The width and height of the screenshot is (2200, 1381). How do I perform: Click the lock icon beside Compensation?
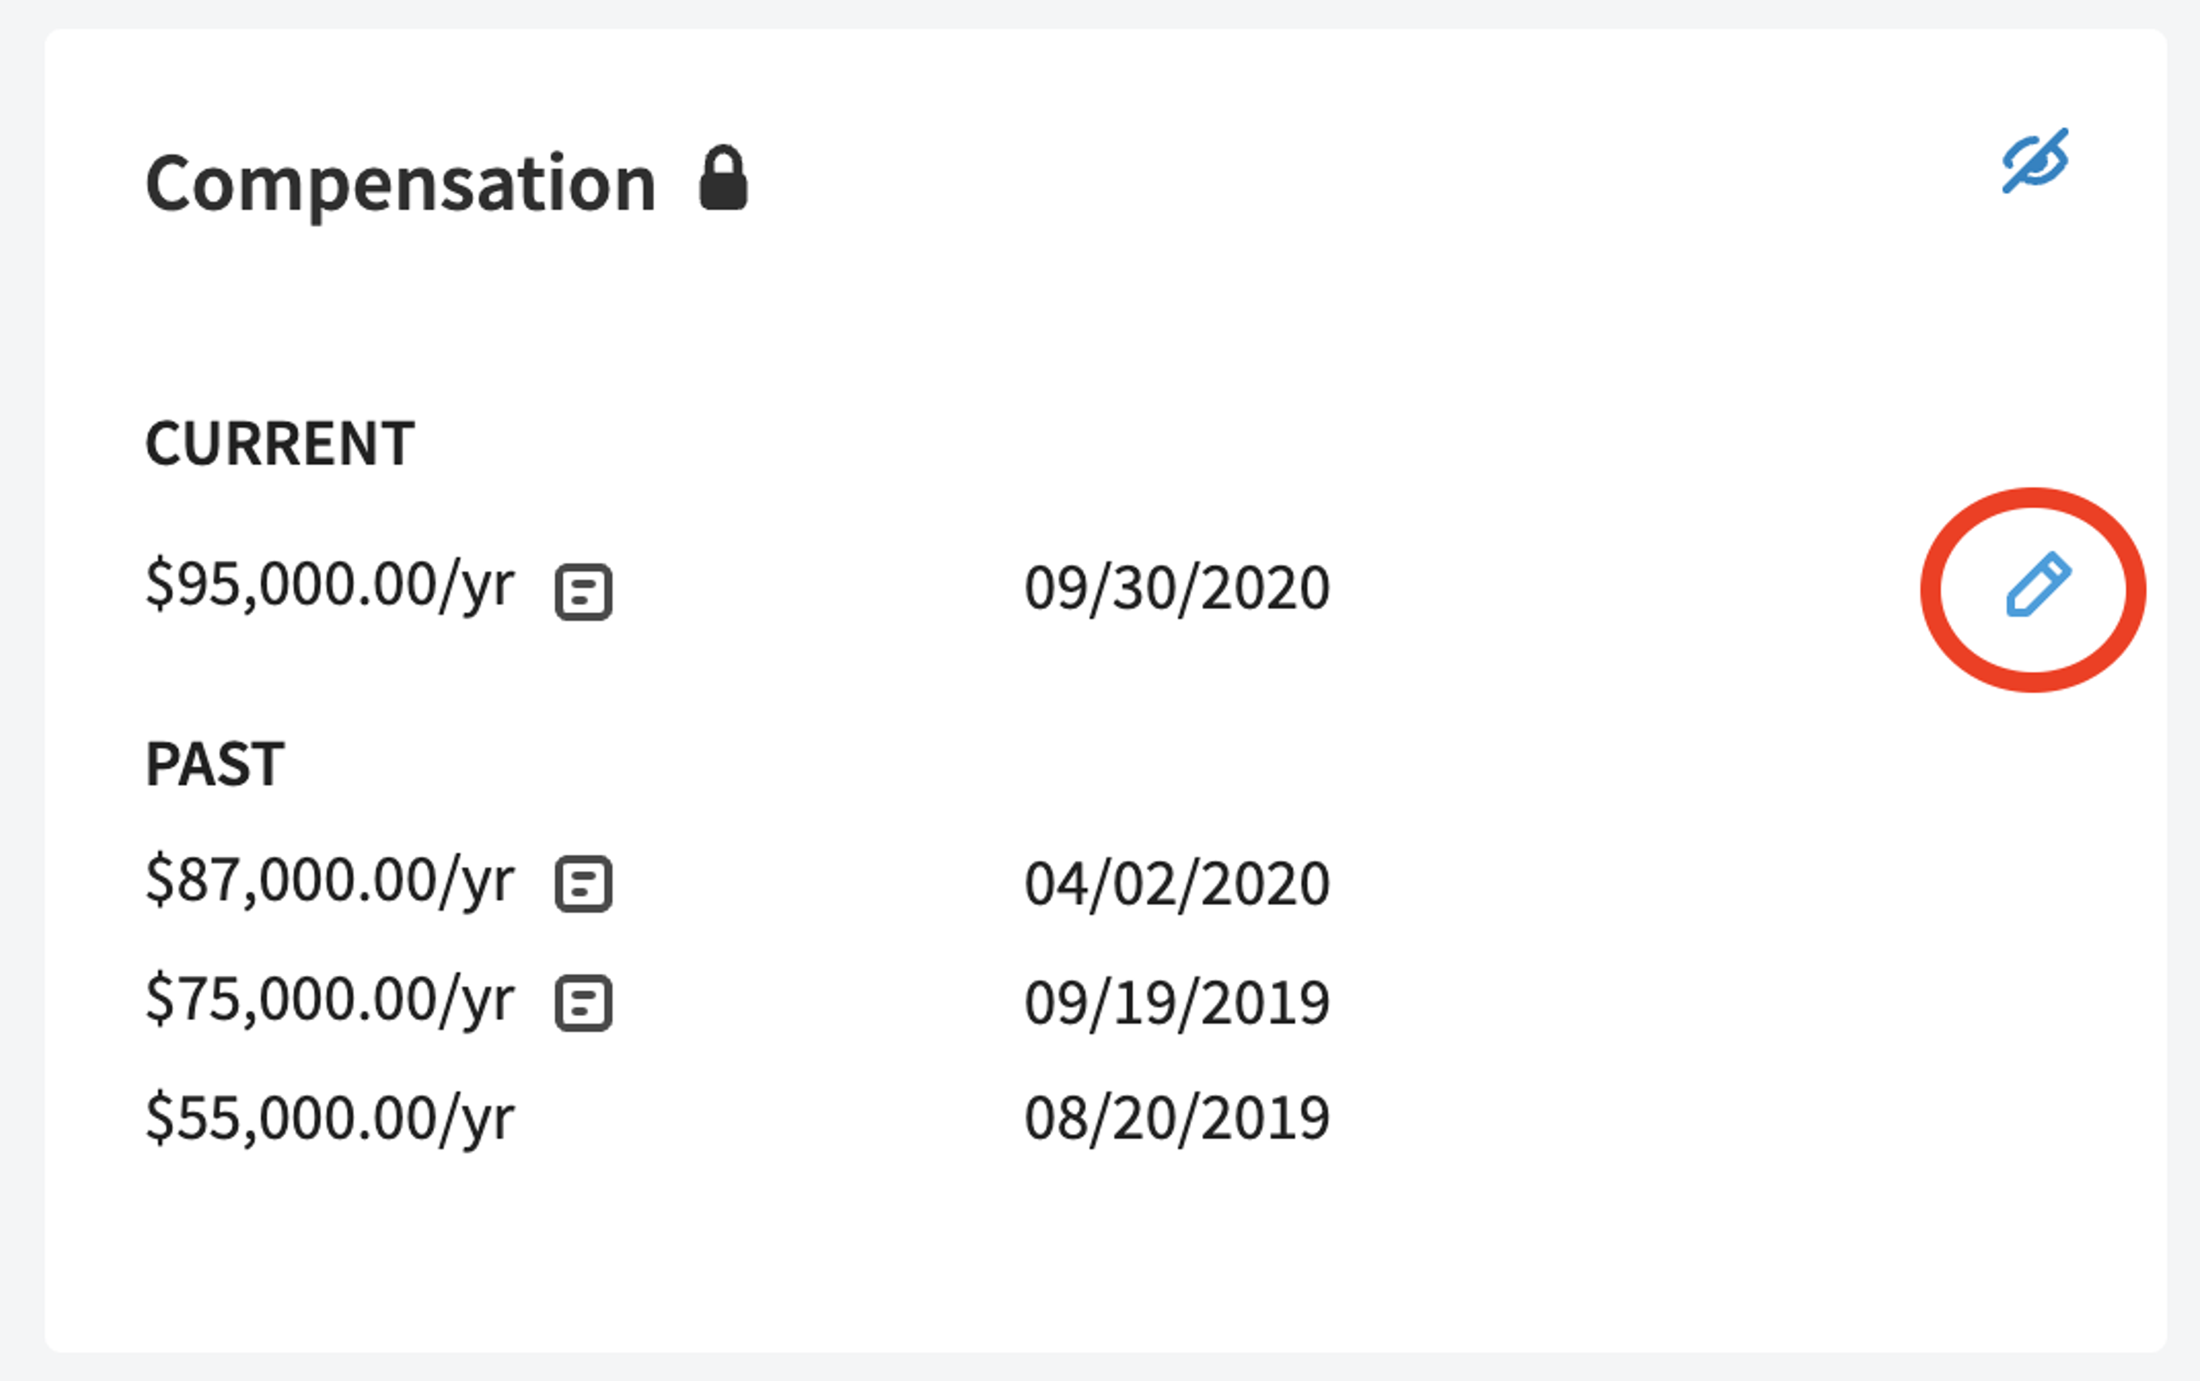(x=724, y=178)
